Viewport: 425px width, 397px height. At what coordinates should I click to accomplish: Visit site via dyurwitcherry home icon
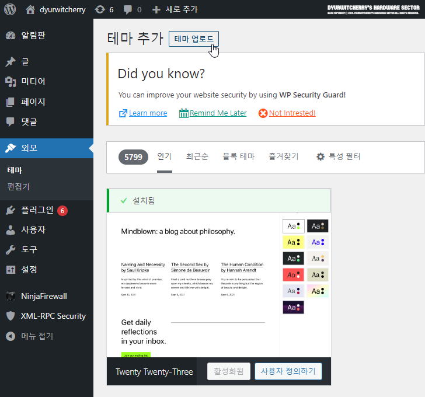pyautogui.click(x=30, y=9)
